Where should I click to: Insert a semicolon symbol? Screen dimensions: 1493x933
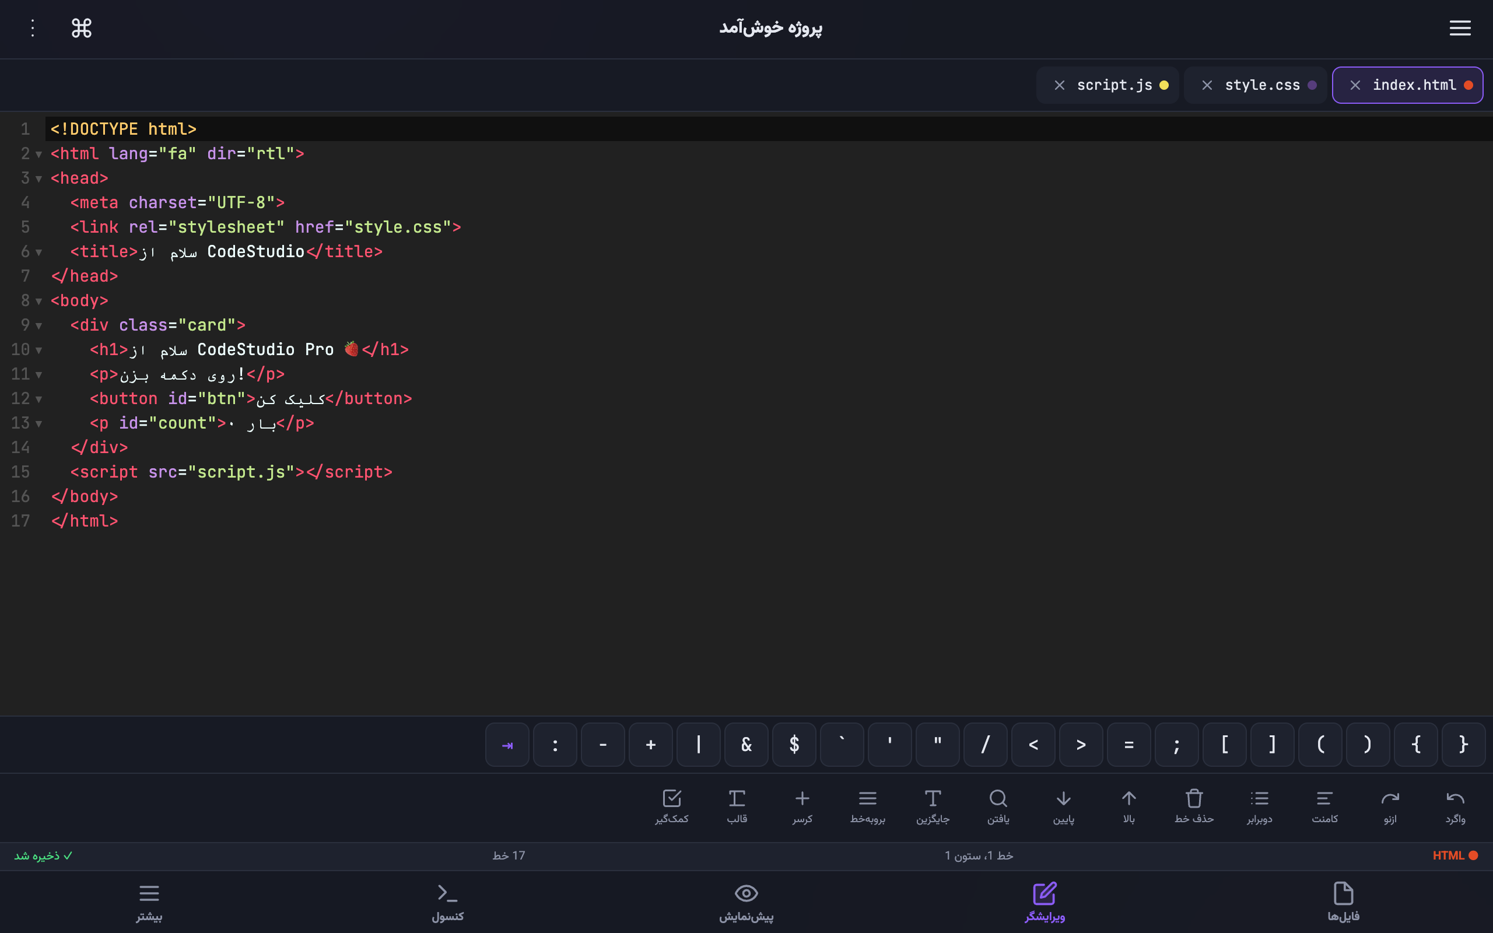tap(1176, 745)
